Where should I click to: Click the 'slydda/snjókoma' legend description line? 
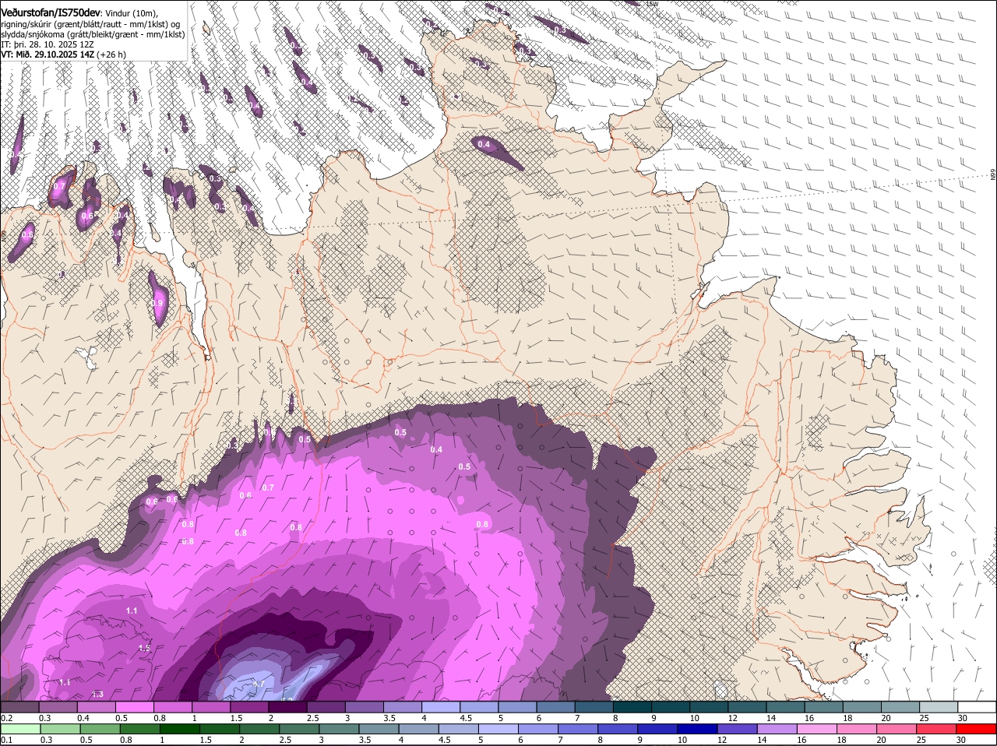click(93, 34)
